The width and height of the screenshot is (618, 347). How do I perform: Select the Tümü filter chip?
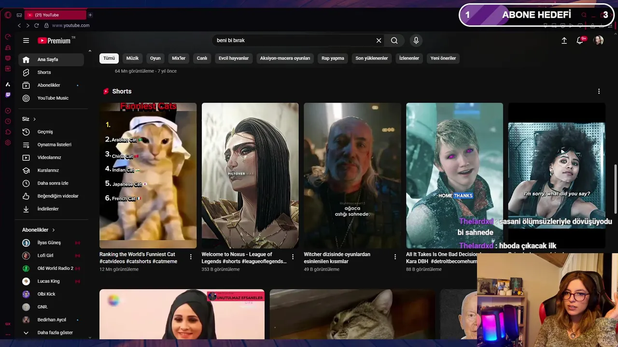pyautogui.click(x=109, y=58)
